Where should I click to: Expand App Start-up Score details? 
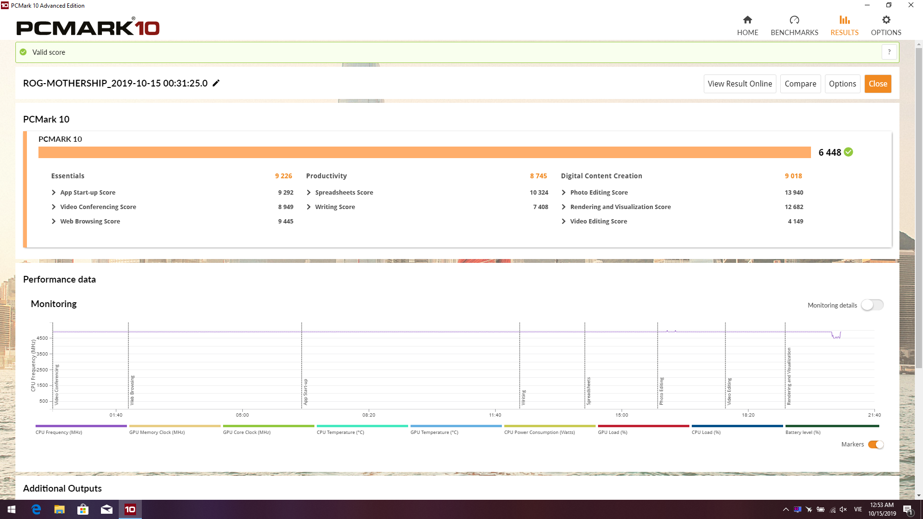[x=54, y=192]
